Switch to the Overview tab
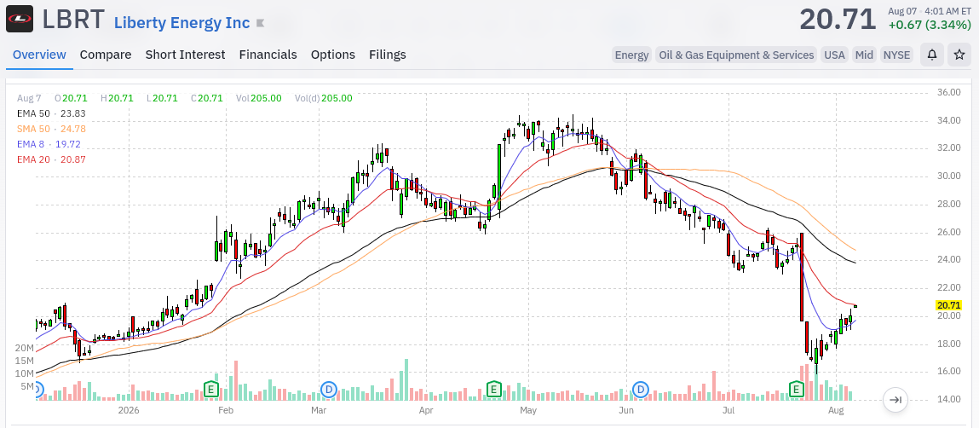 click(x=39, y=55)
